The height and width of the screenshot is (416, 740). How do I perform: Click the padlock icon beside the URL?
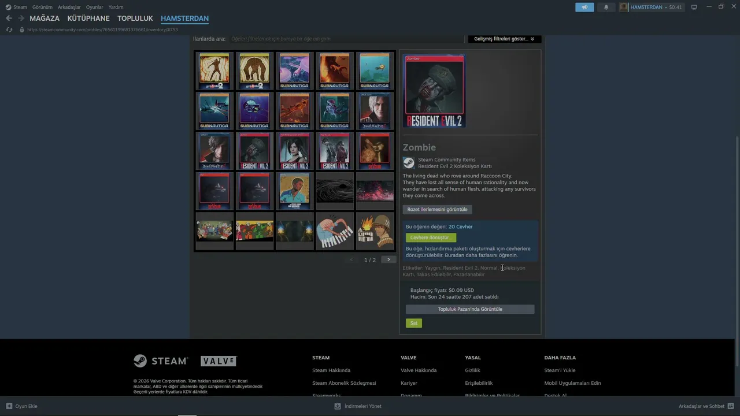[22, 29]
